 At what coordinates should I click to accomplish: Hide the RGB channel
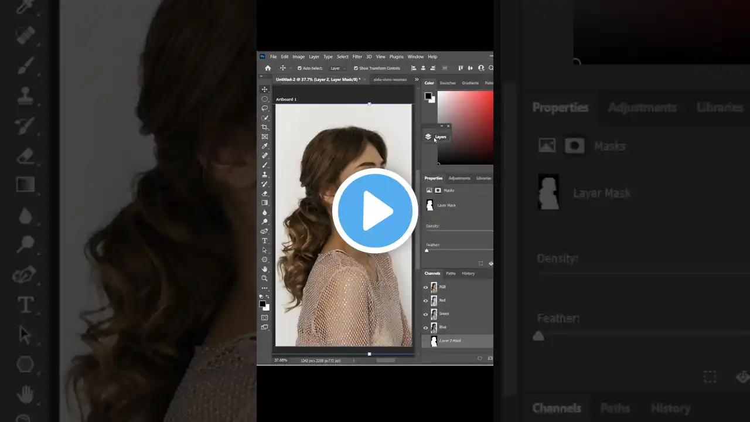[x=425, y=287]
